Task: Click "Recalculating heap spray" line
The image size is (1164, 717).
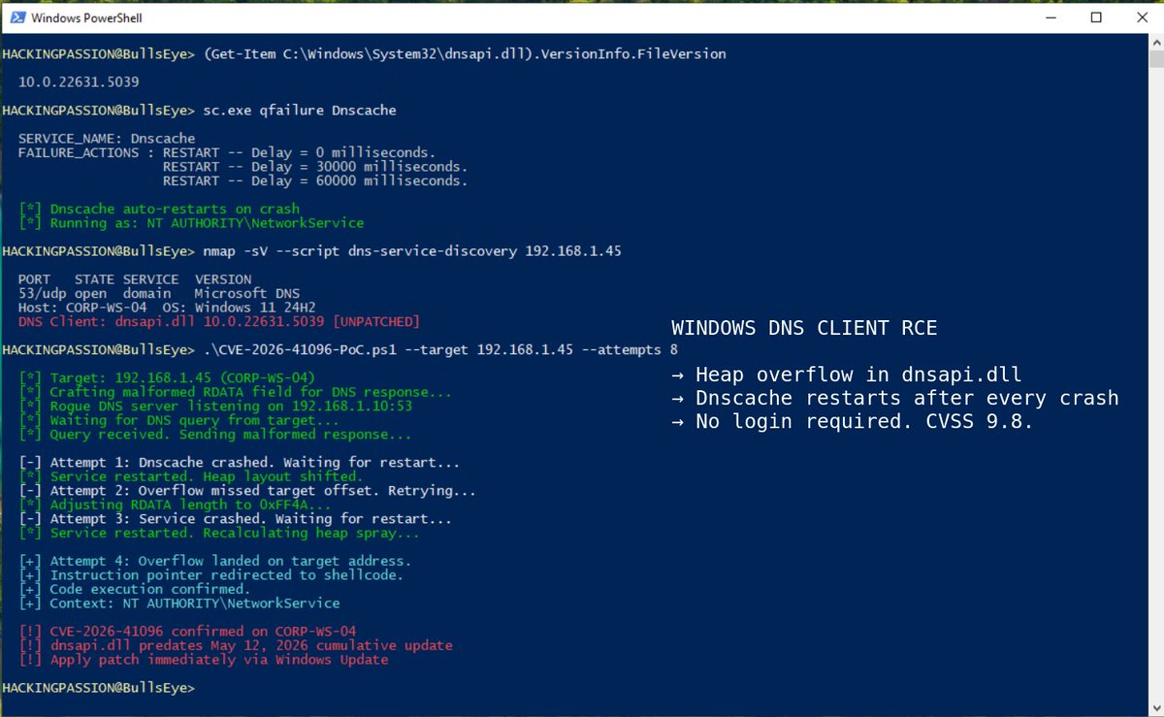Action: point(219,533)
